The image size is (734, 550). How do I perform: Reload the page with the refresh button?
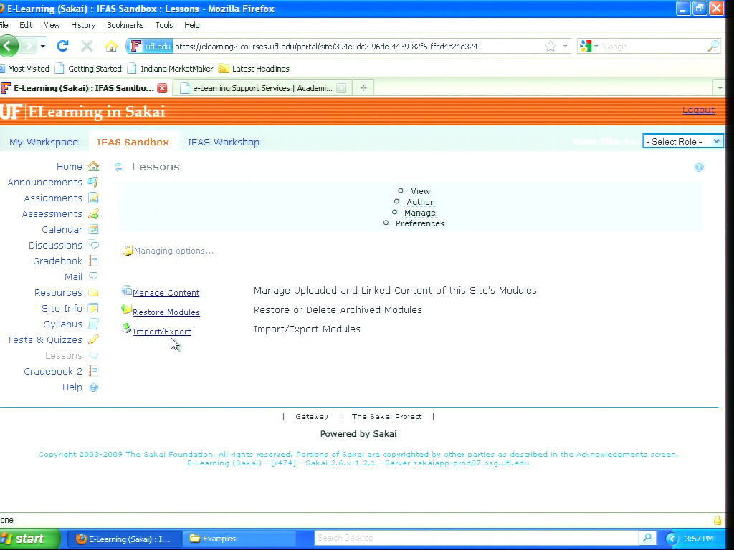point(62,46)
